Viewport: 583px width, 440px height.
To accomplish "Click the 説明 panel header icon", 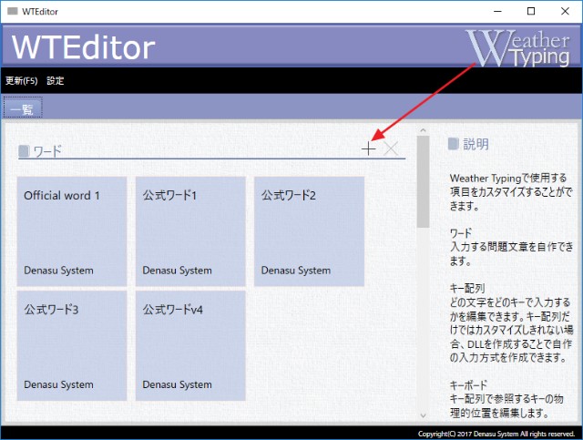I will (x=453, y=144).
